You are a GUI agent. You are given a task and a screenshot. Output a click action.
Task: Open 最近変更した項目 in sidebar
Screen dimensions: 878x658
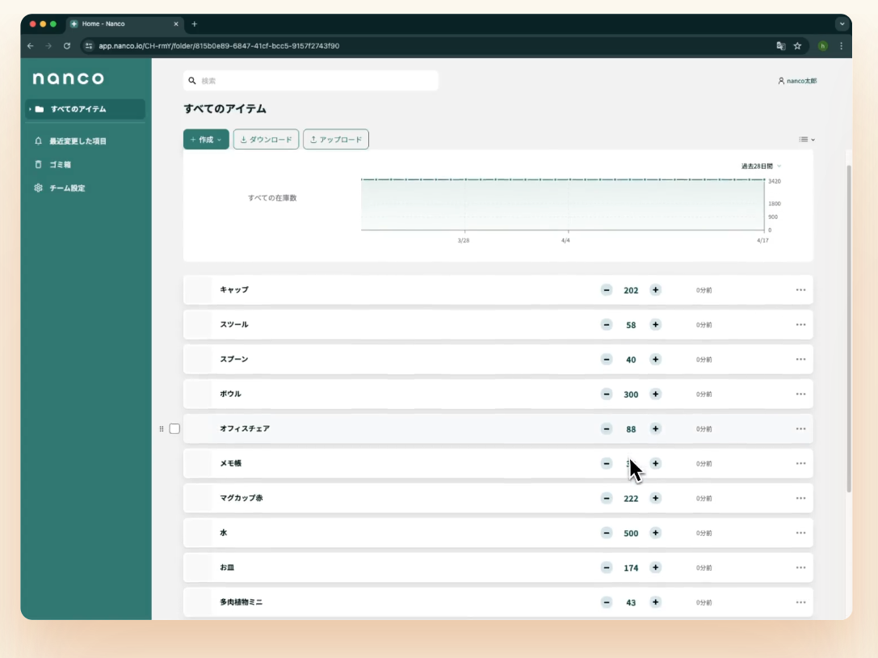(78, 141)
